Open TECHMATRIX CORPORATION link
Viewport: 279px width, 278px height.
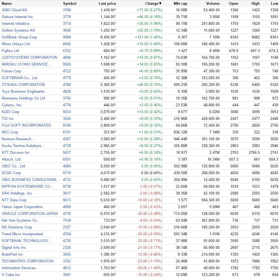point(27,261)
